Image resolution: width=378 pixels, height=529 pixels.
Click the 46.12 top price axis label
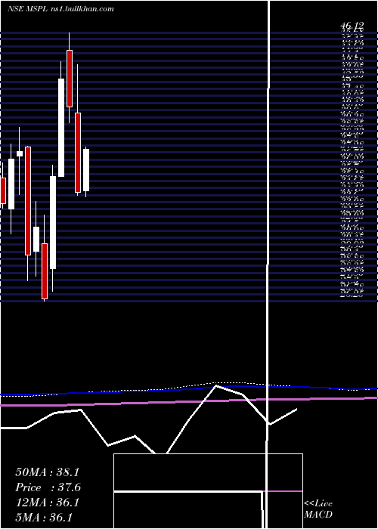click(x=352, y=25)
